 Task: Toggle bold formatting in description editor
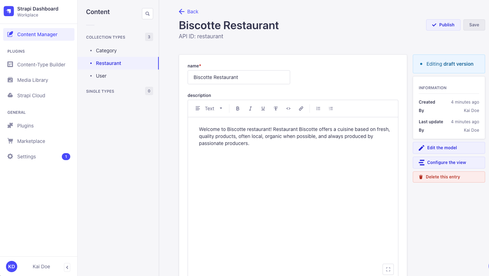point(238,109)
